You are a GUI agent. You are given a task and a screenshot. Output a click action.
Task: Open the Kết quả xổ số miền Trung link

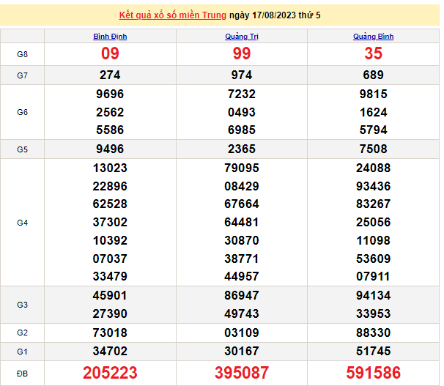point(172,15)
